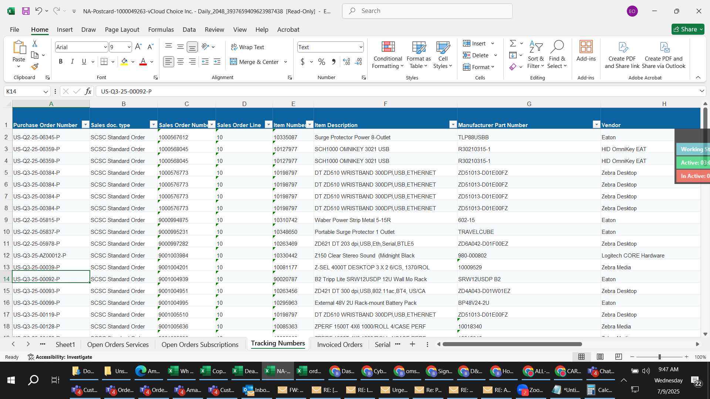Toggle Merge & Center
The image size is (710, 399).
pyautogui.click(x=254, y=62)
